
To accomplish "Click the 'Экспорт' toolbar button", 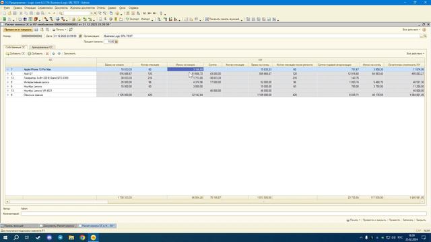I will pyautogui.click(x=133, y=19).
